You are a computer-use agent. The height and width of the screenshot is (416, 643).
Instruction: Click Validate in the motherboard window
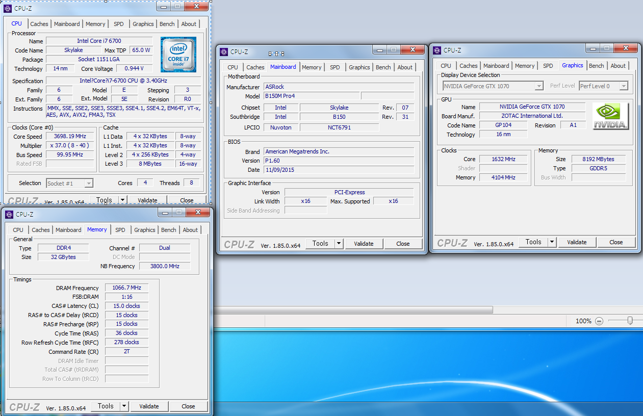364,244
